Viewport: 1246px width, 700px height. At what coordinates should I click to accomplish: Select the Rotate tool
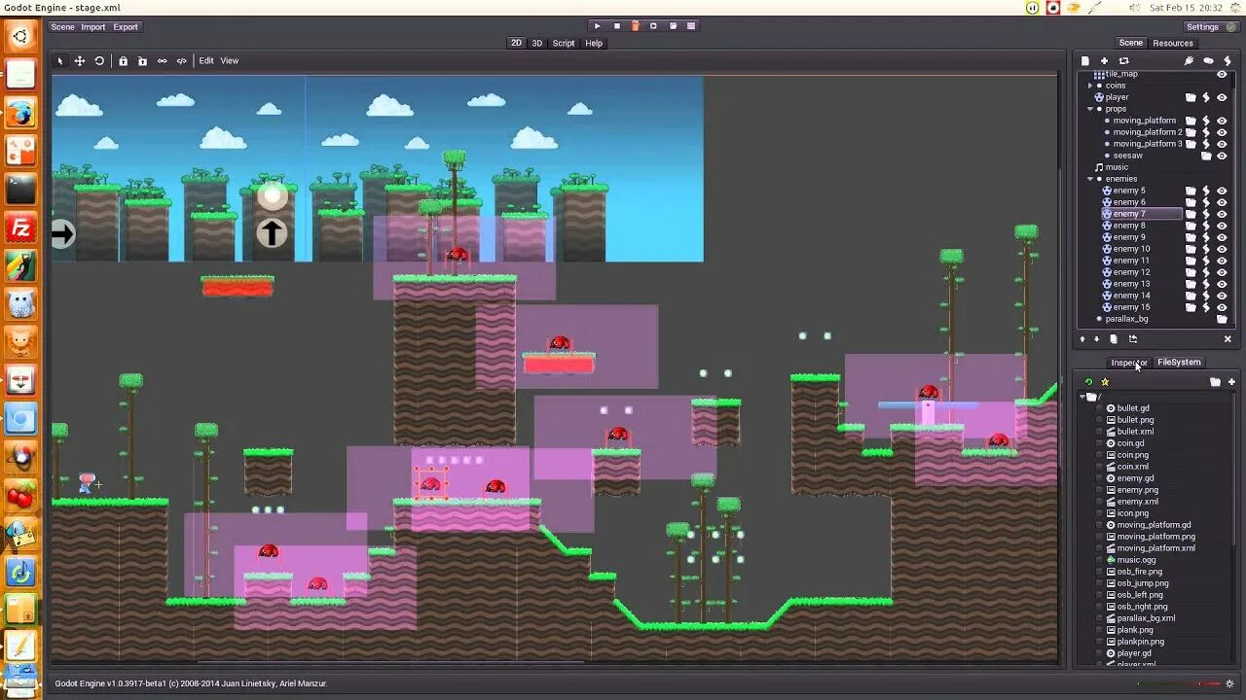click(100, 60)
